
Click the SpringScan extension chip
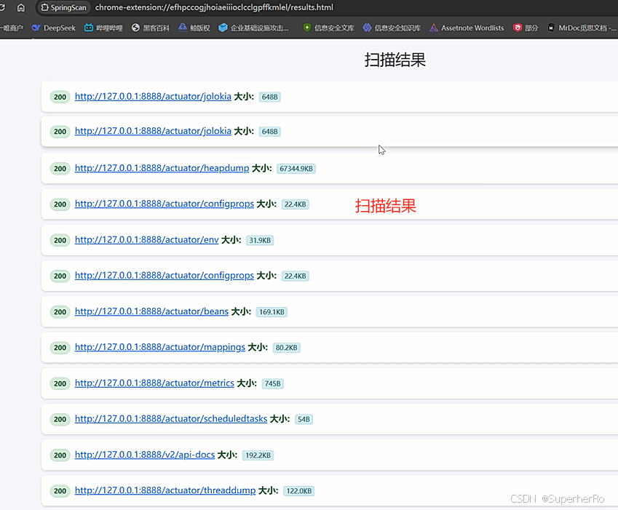[x=64, y=7]
